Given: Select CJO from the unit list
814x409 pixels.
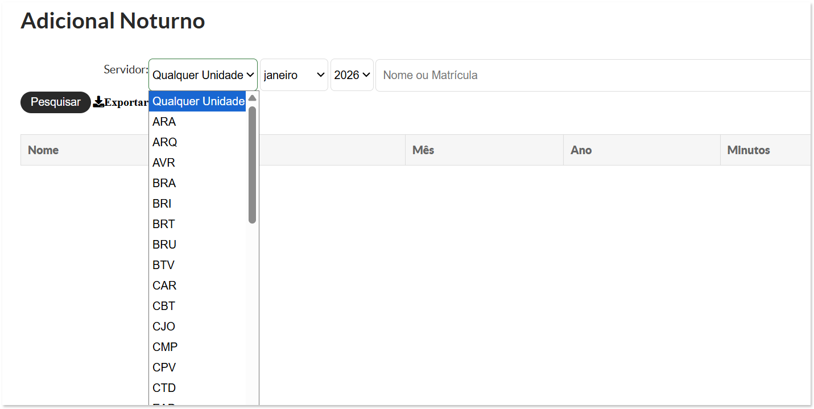Looking at the screenshot, I should 164,327.
